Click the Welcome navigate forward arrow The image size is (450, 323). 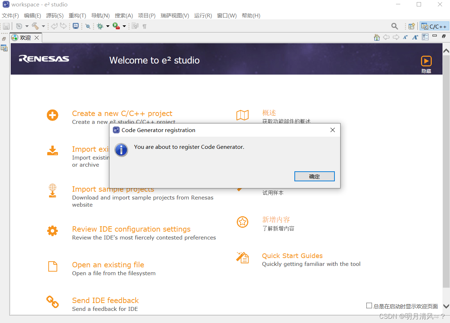click(396, 37)
